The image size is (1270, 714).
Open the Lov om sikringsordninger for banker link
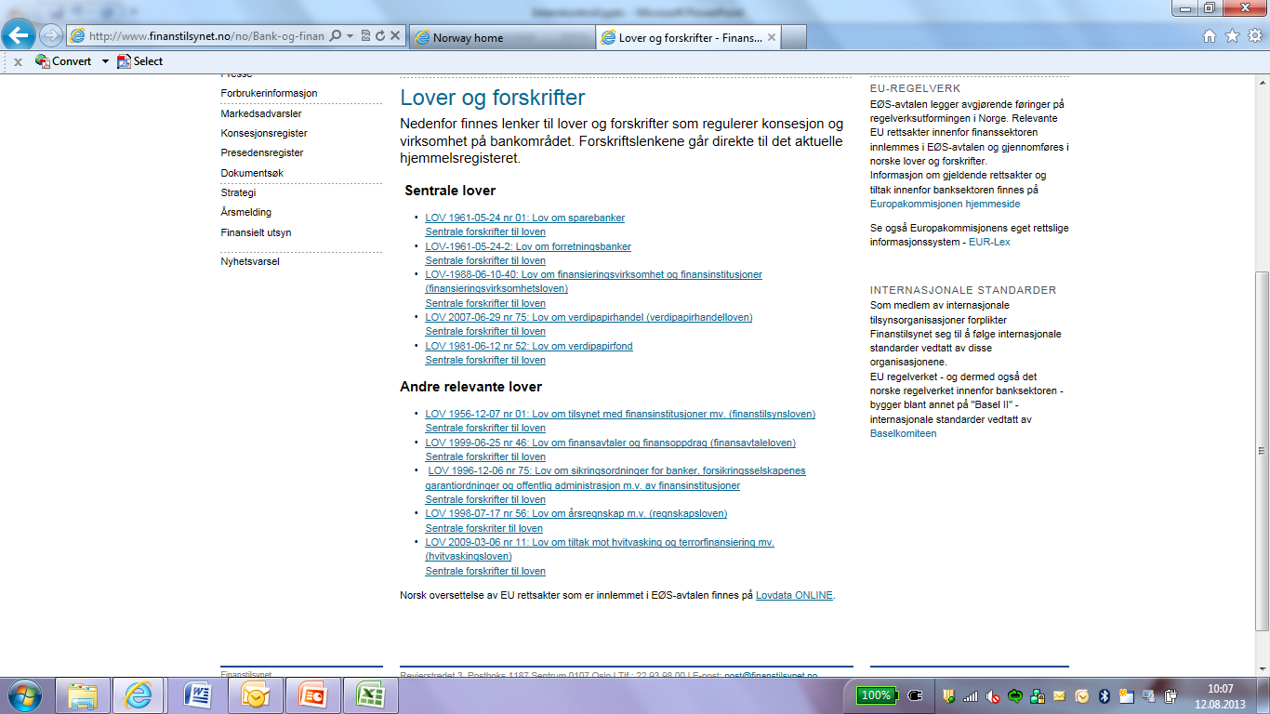615,478
